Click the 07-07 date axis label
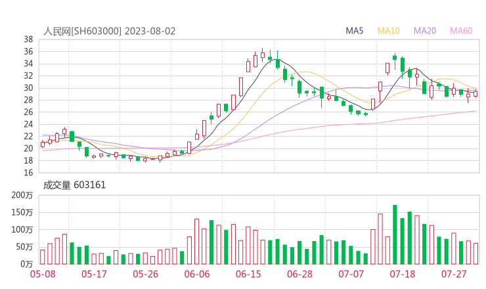Screen dimensions: 486x289 point(351,274)
